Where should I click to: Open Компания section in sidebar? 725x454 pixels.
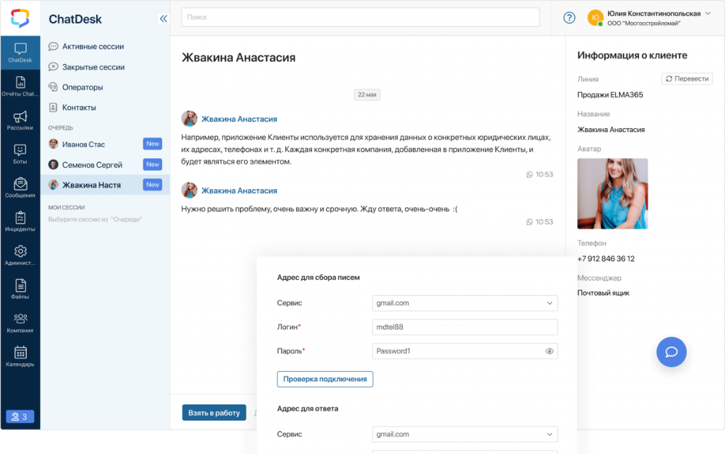20,322
